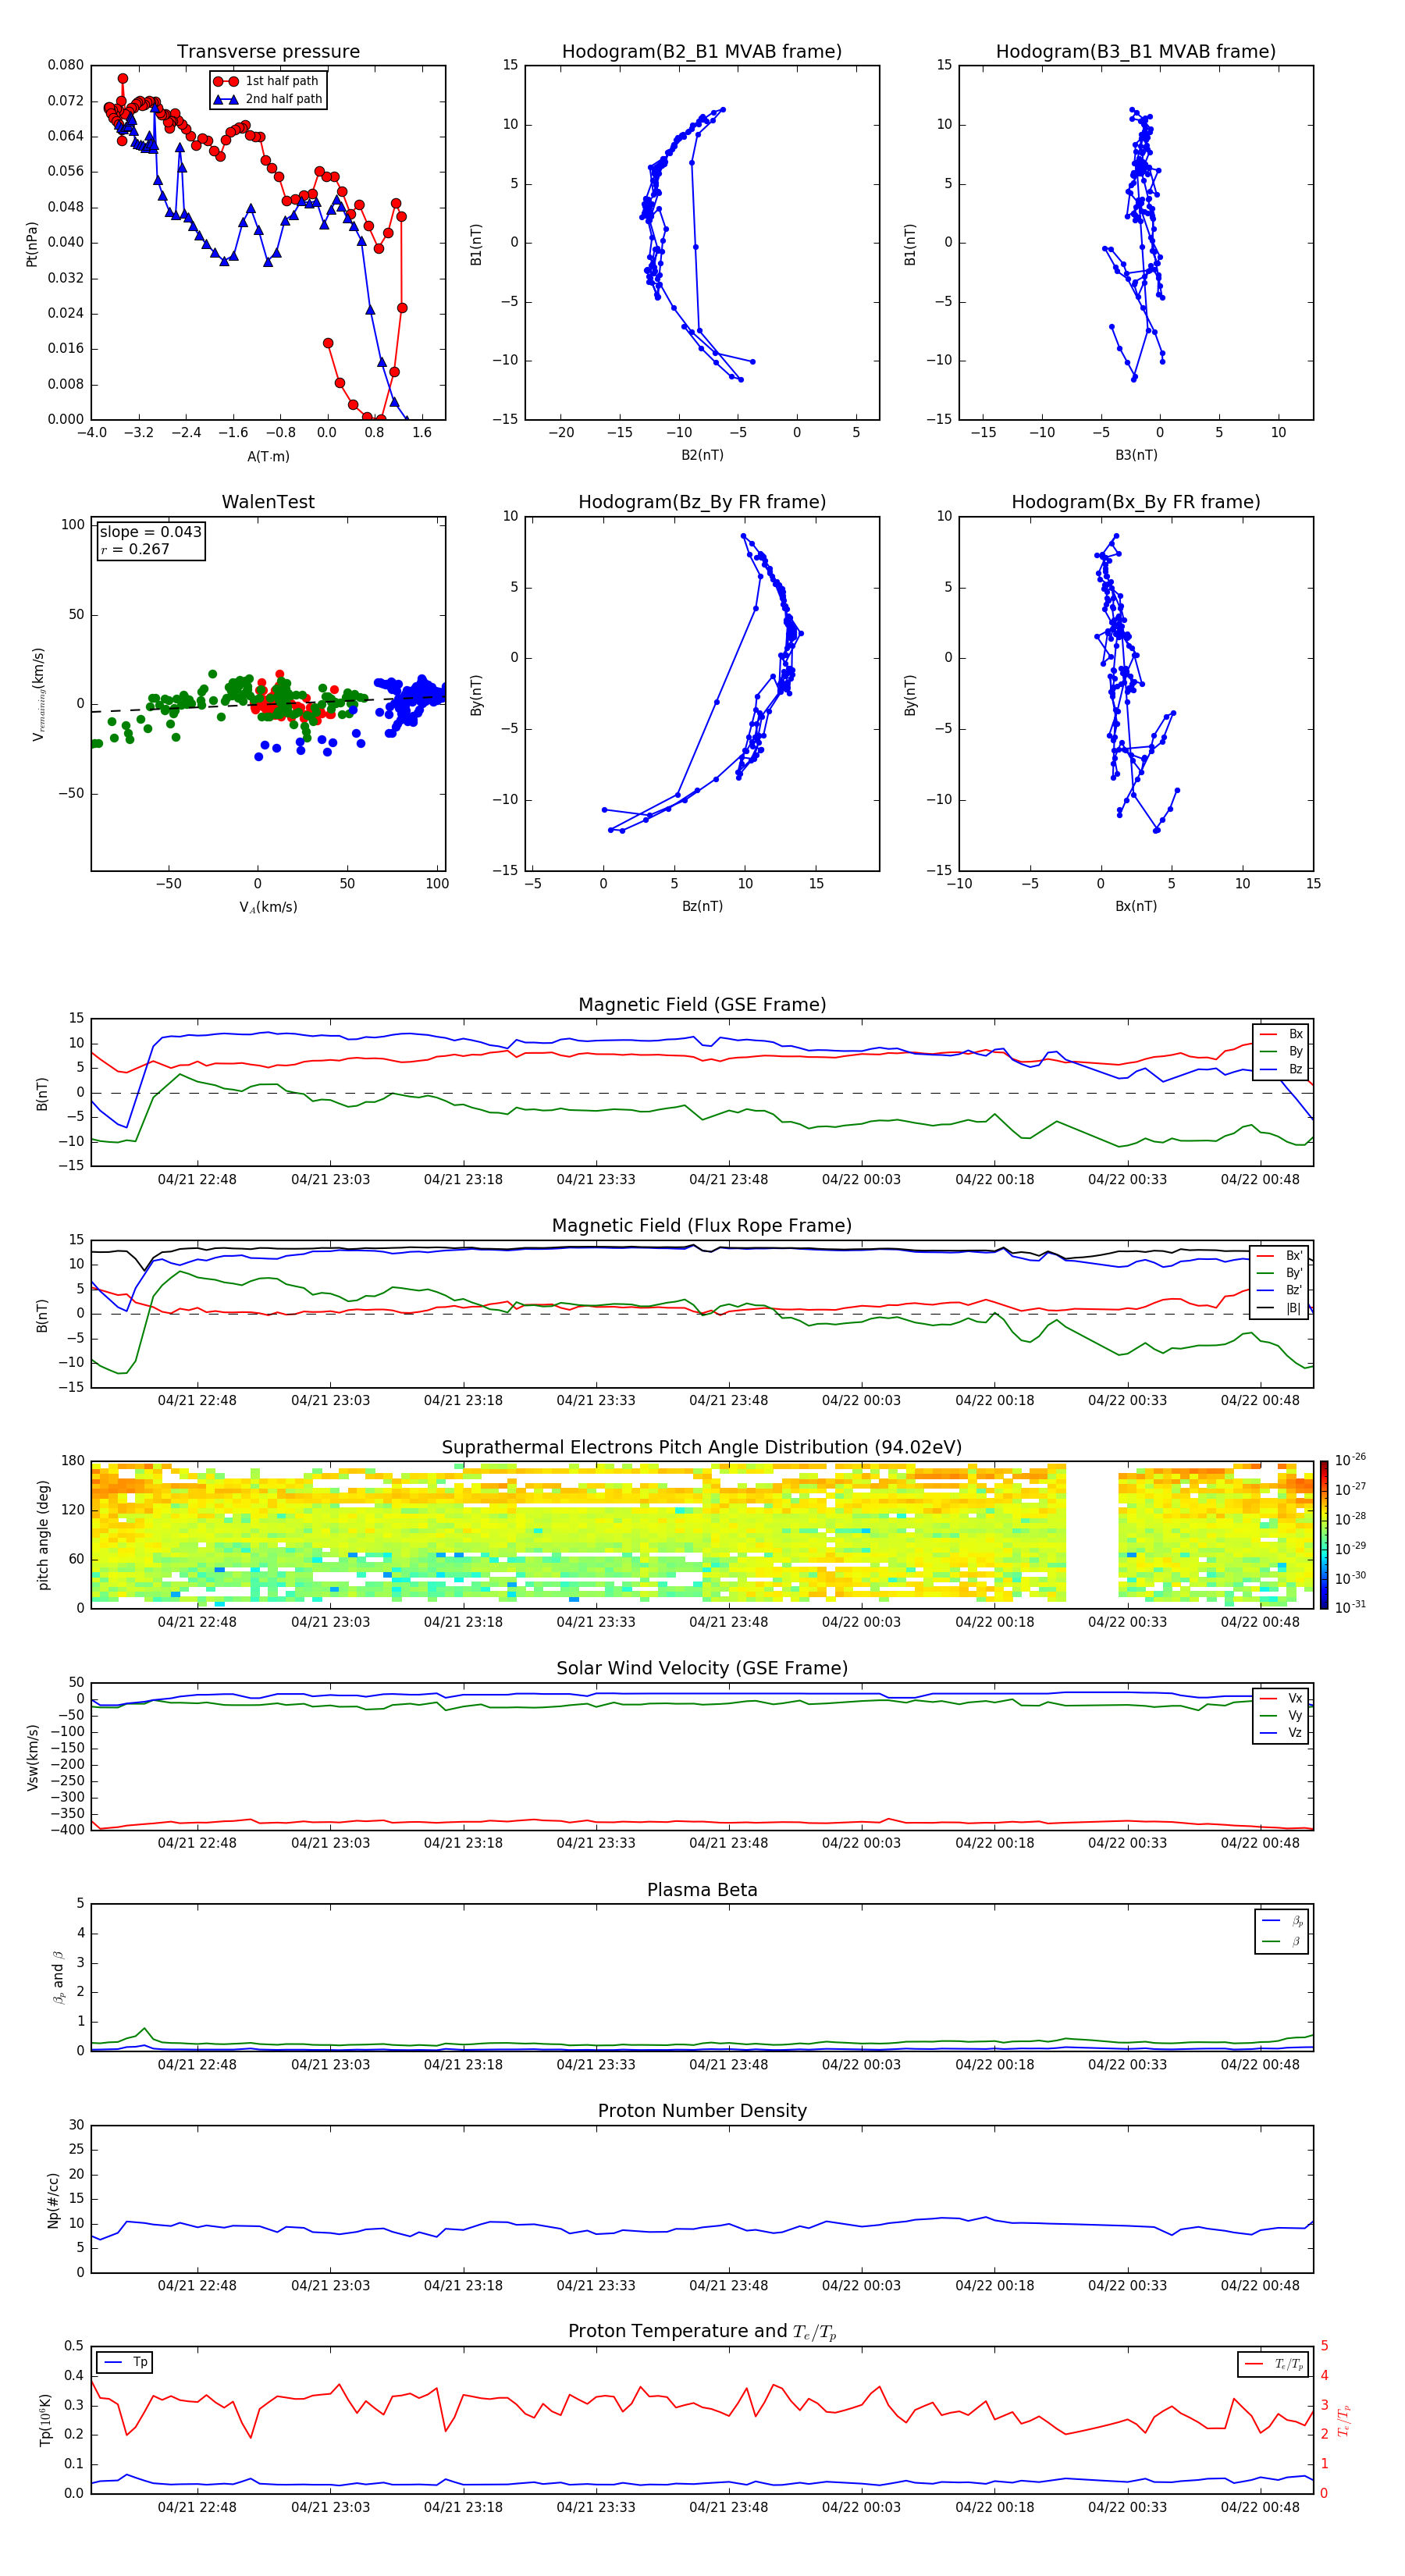The height and width of the screenshot is (2576, 1405).
Task: Click the 'WalenTest' plot title
Action: tap(268, 502)
